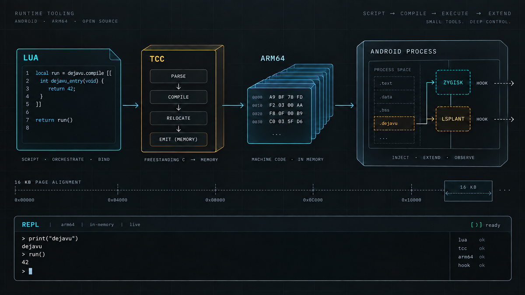Click the REPL panel title
Image resolution: width=525 pixels, height=295 pixels.
click(30, 225)
